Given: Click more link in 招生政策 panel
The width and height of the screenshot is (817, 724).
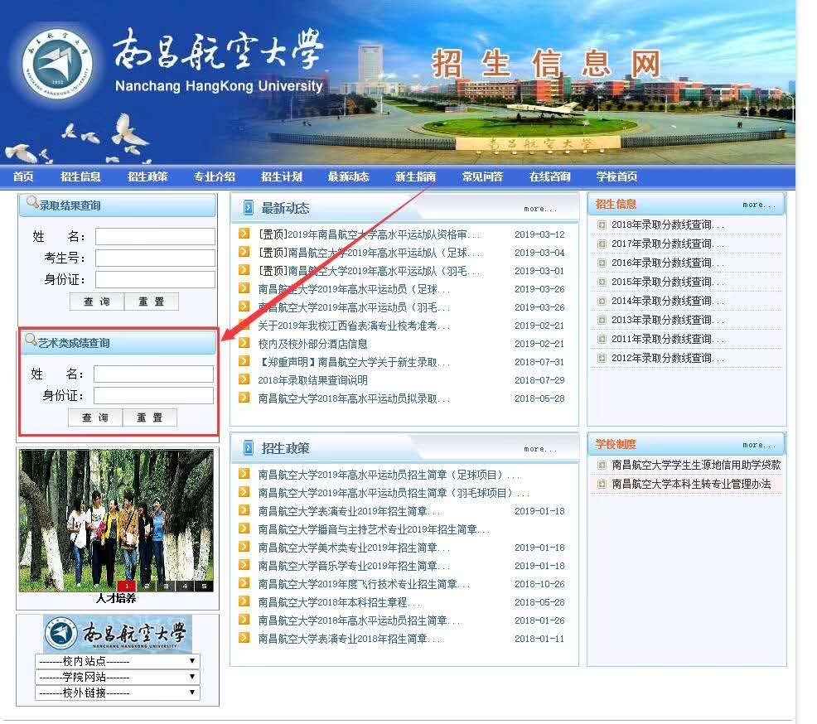Looking at the screenshot, I should coord(540,448).
